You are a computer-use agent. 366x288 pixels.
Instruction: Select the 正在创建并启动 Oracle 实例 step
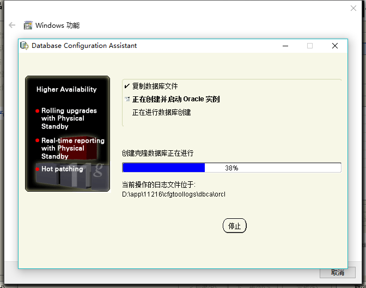click(x=176, y=99)
